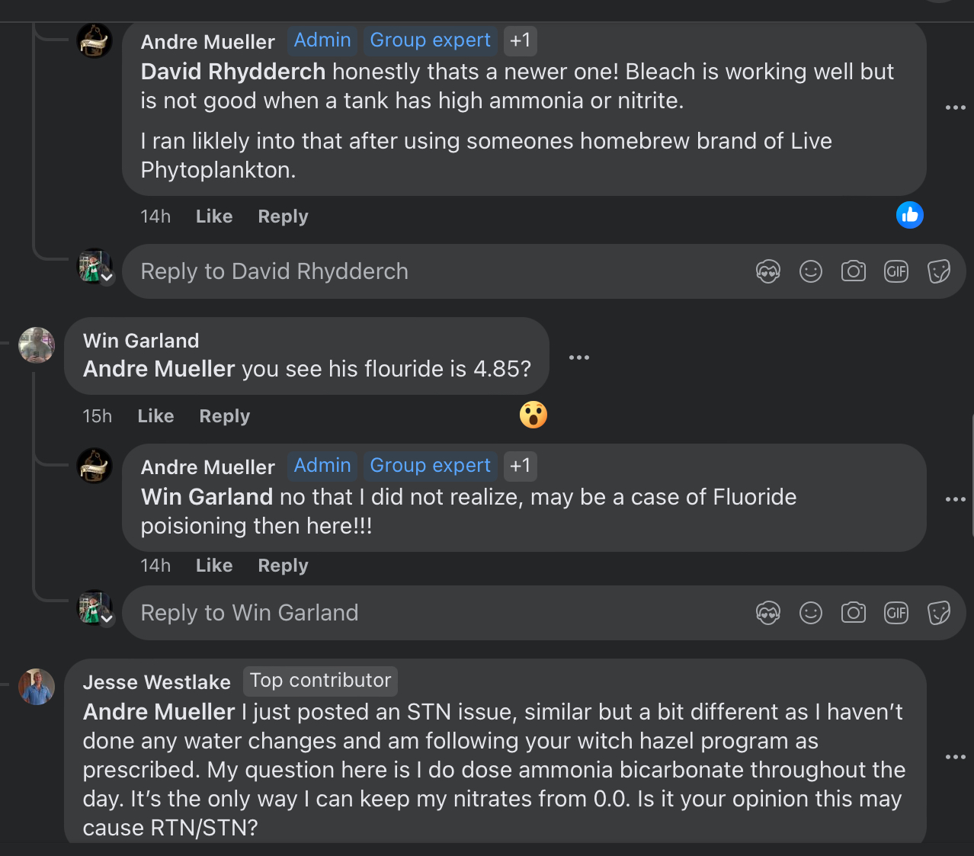View wow reaction on Win Garland's comment
Screen dimensions: 974x856
(533, 415)
